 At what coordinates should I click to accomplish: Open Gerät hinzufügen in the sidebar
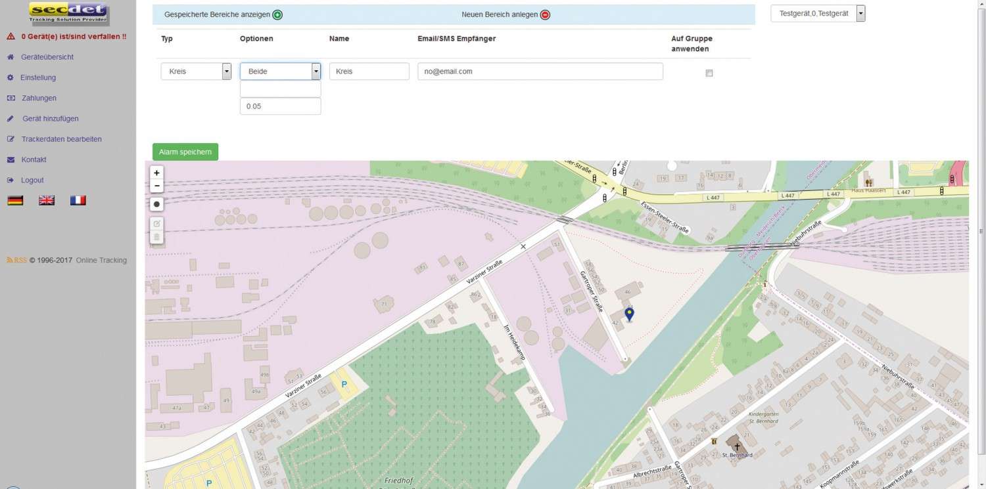pos(51,119)
